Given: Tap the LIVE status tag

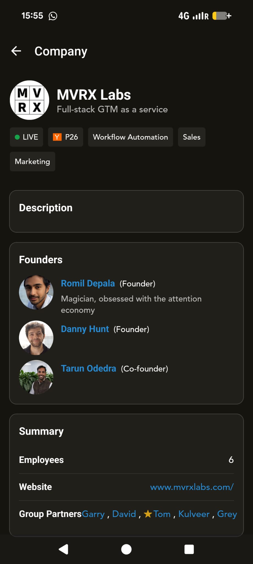Looking at the screenshot, I should pos(26,137).
